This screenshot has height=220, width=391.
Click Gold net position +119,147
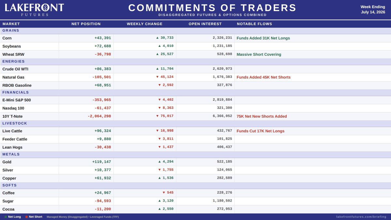click(102, 162)
